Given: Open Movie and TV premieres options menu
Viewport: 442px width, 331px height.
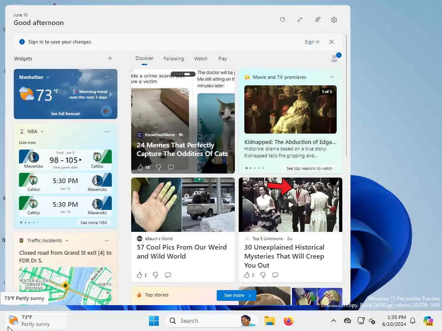Looking at the screenshot, I should pyautogui.click(x=332, y=77).
